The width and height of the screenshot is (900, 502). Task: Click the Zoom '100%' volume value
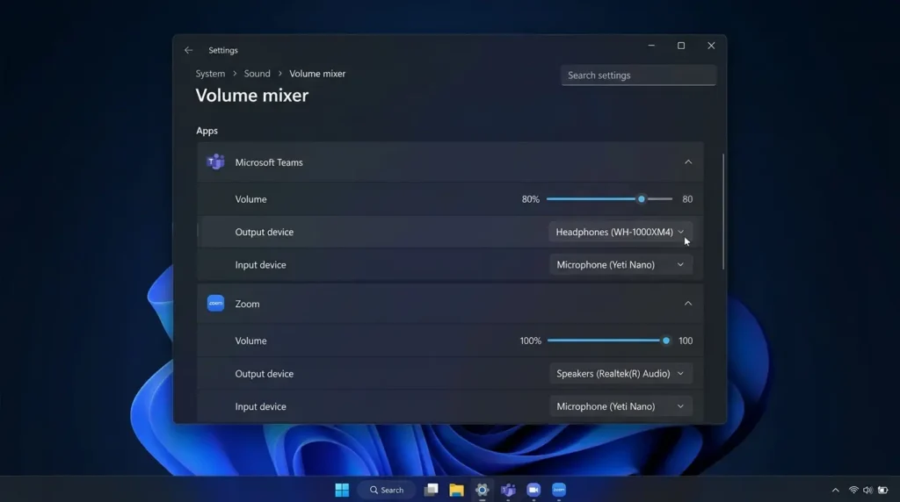[x=530, y=341]
